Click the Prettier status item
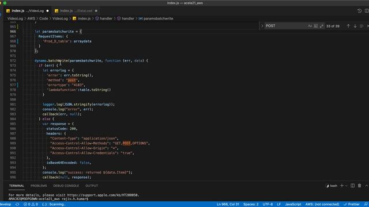Image resolution: width=369 pixels, height=207 pixels. pyautogui.click(x=352, y=205)
